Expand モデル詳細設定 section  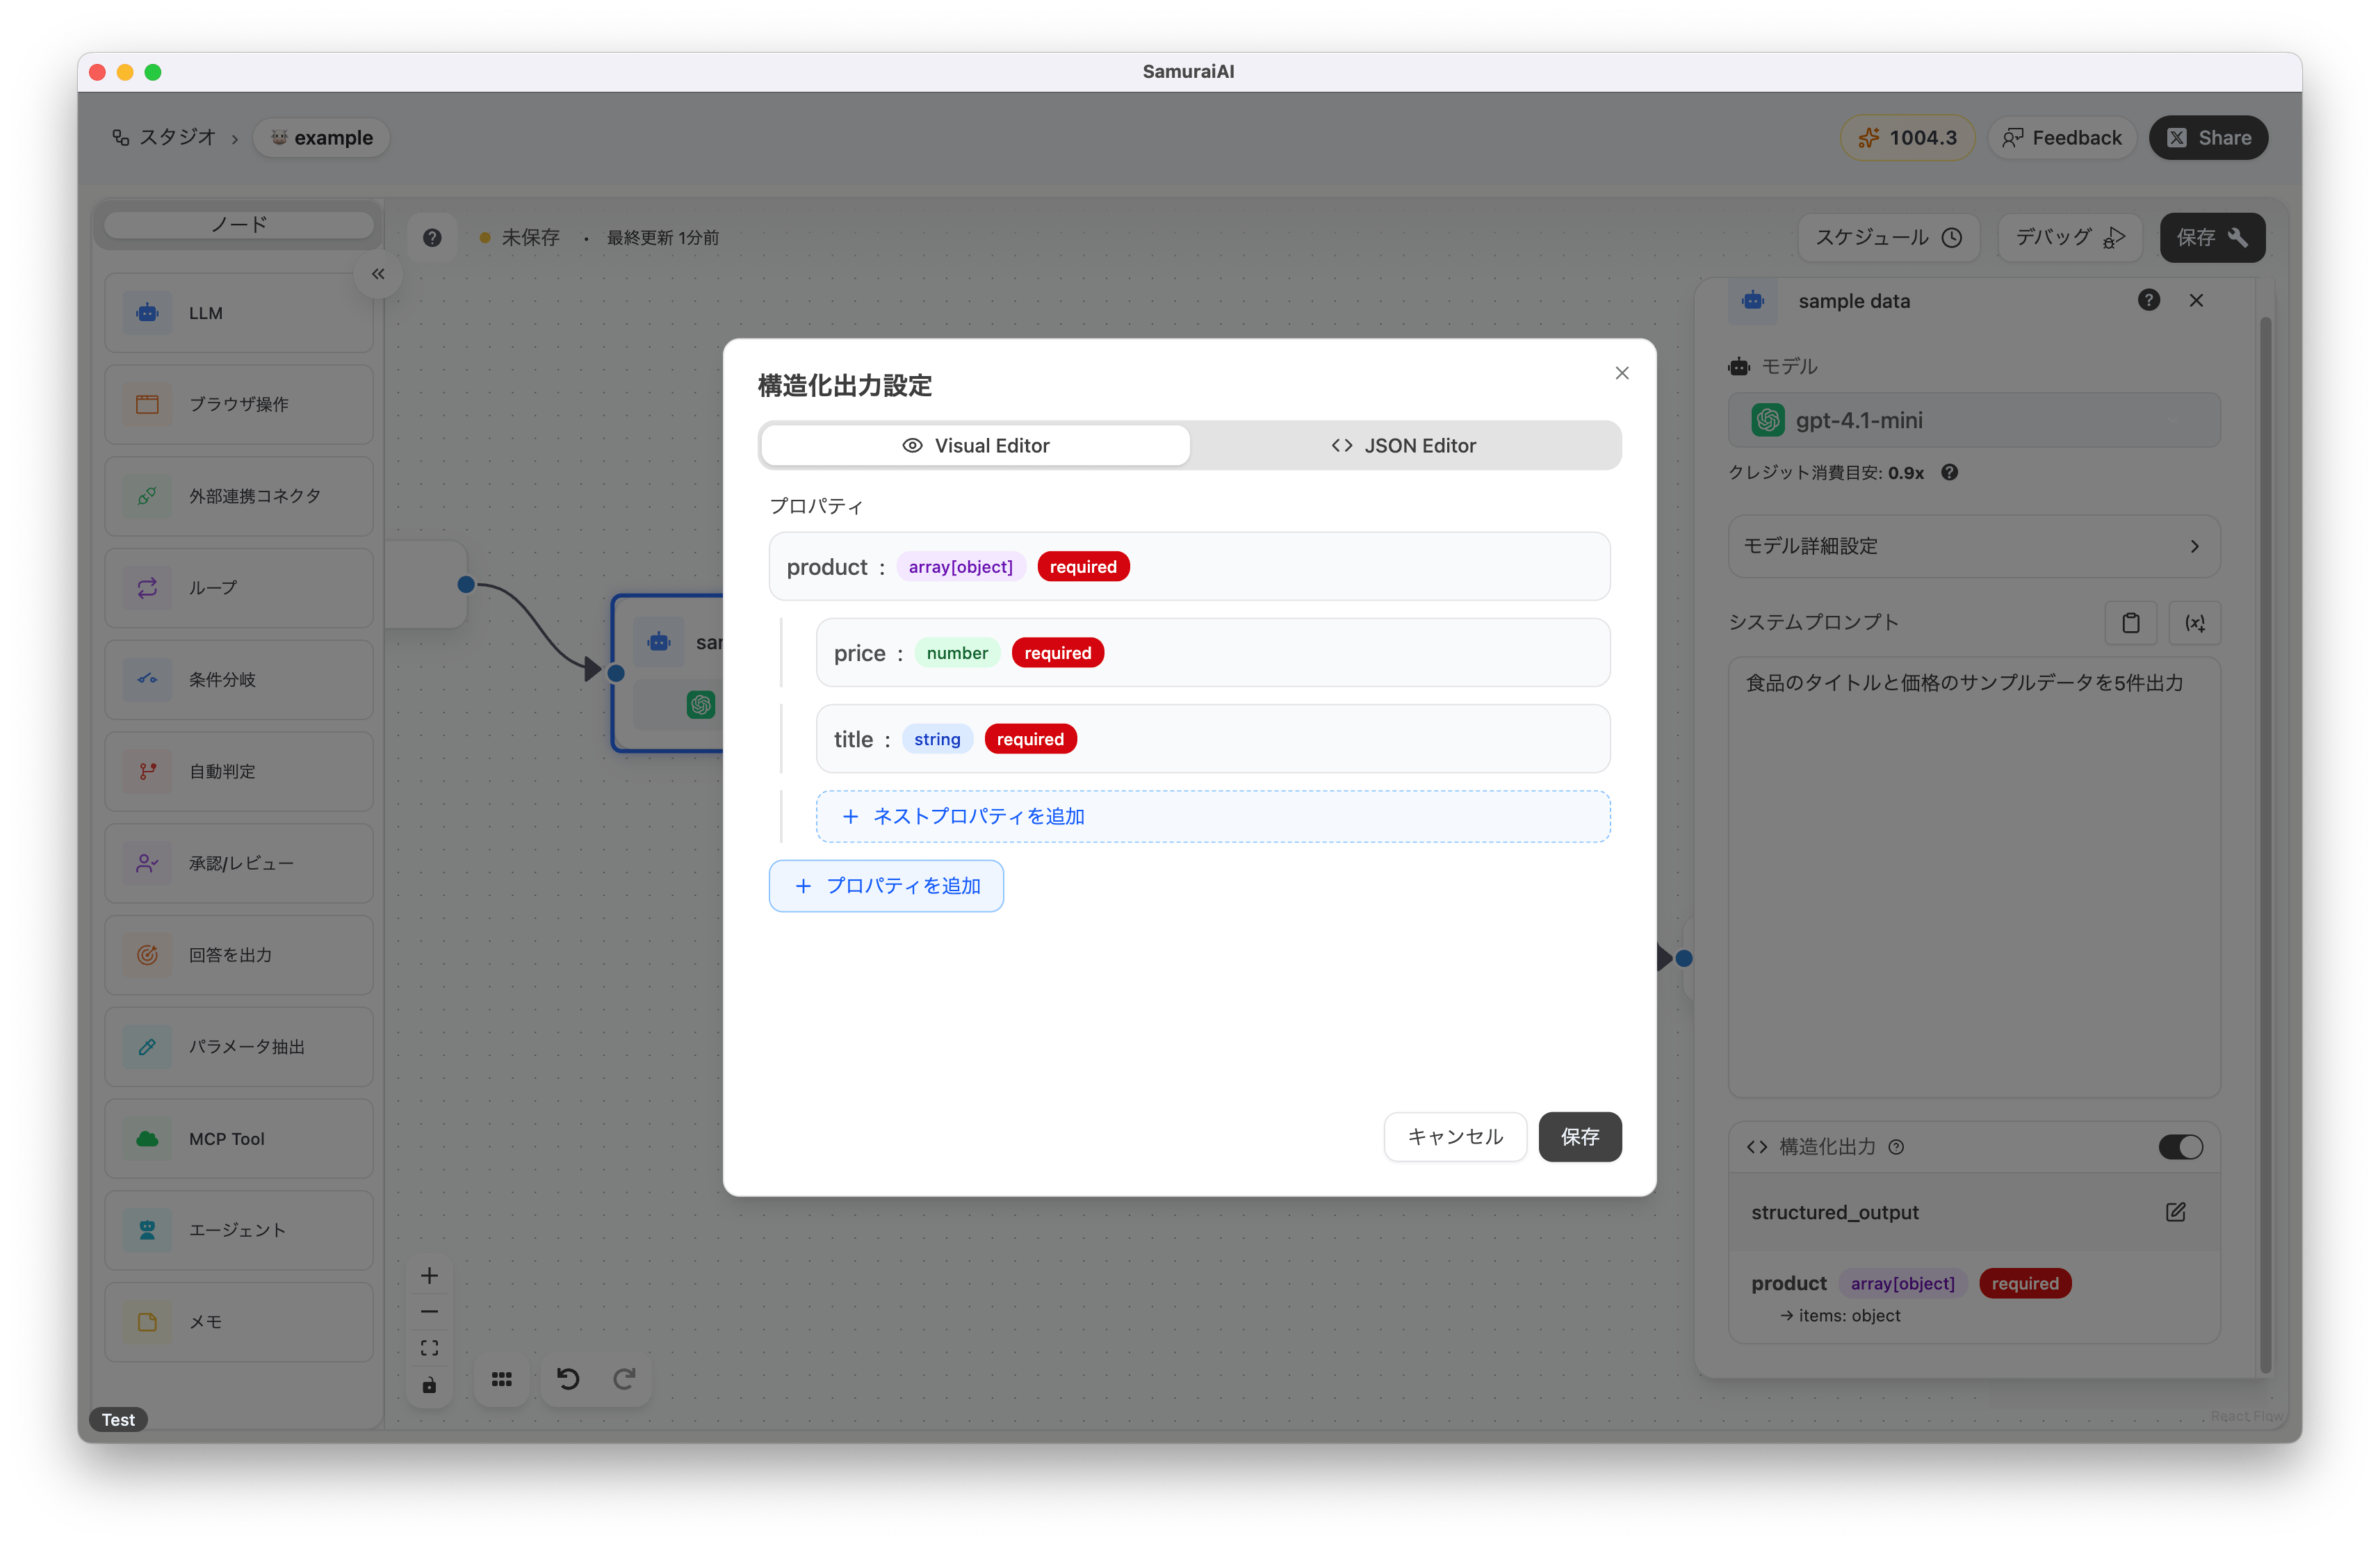[1973, 546]
